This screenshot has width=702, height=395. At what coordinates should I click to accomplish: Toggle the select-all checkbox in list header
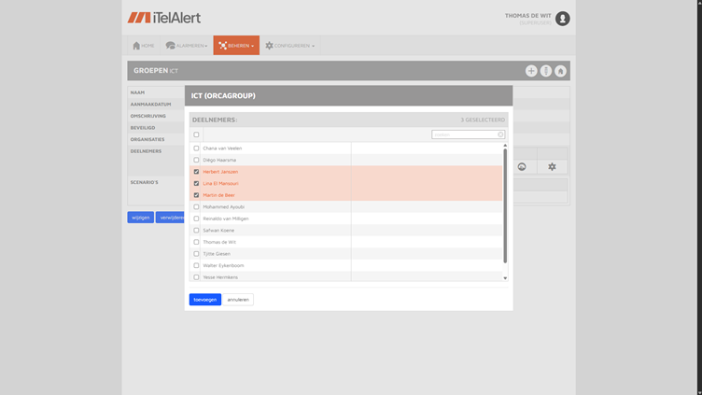[196, 134]
